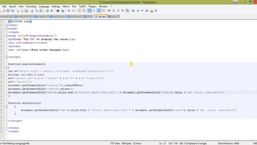Click the Redo toolbar icon
This screenshot has height=145, width=257.
[52, 11]
